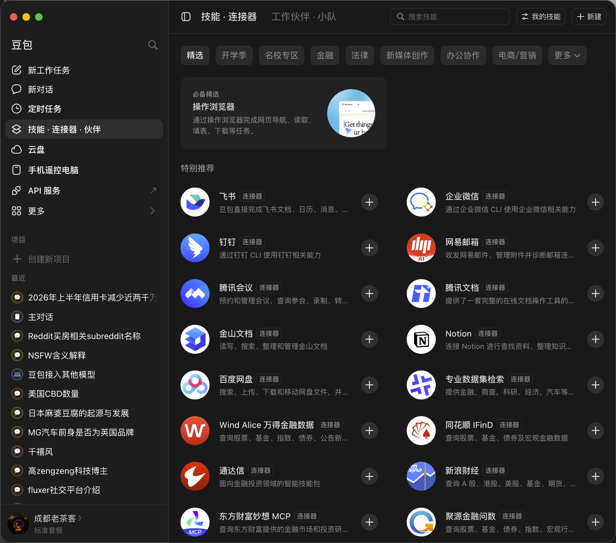
Task: Open 我的技能 button
Action: 541,17
